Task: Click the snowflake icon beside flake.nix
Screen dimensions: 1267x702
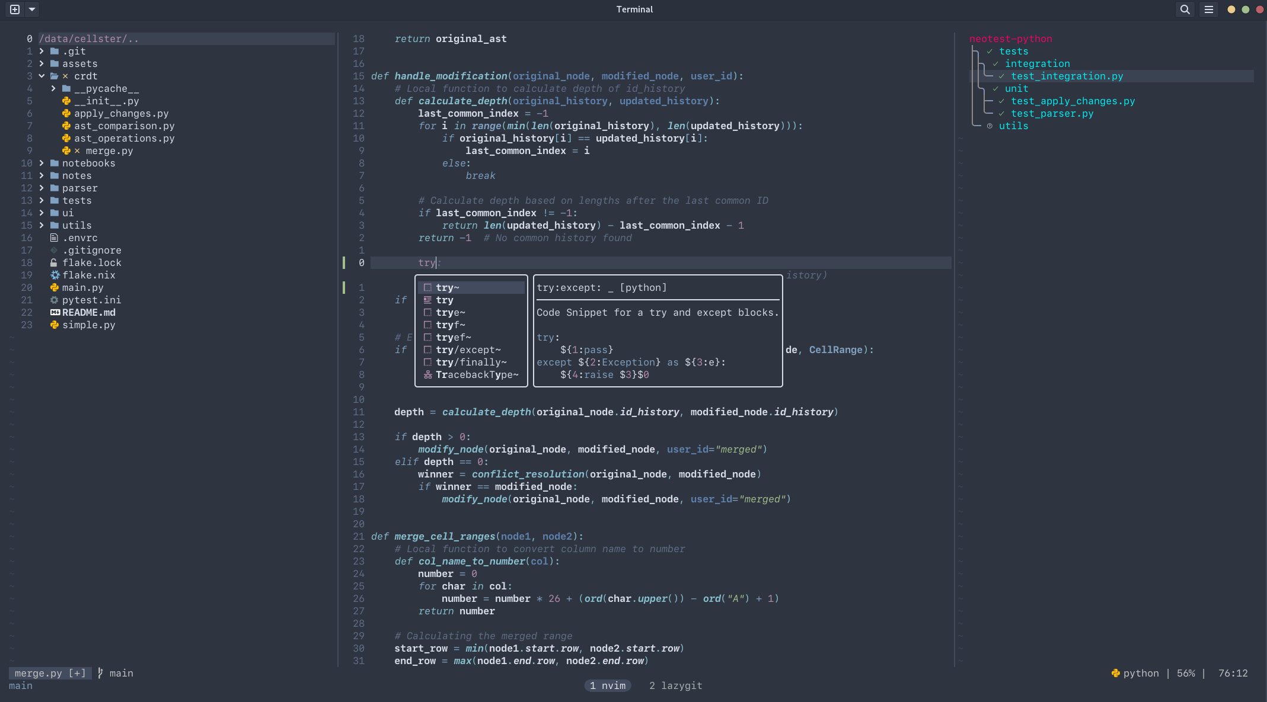Action: coord(55,275)
